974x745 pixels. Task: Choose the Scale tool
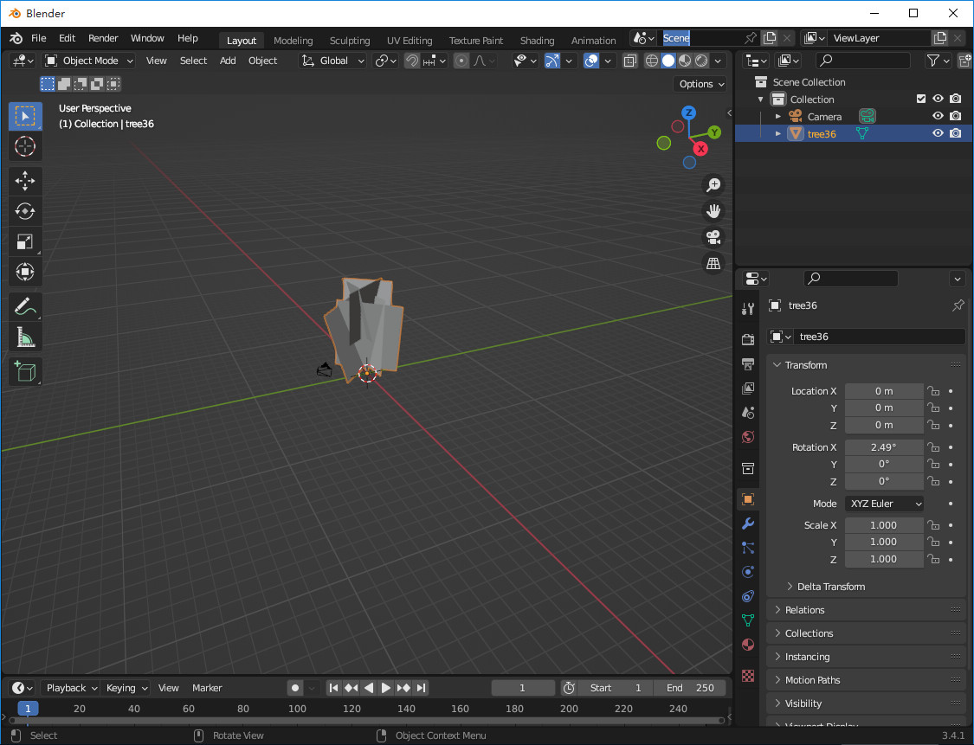(25, 242)
